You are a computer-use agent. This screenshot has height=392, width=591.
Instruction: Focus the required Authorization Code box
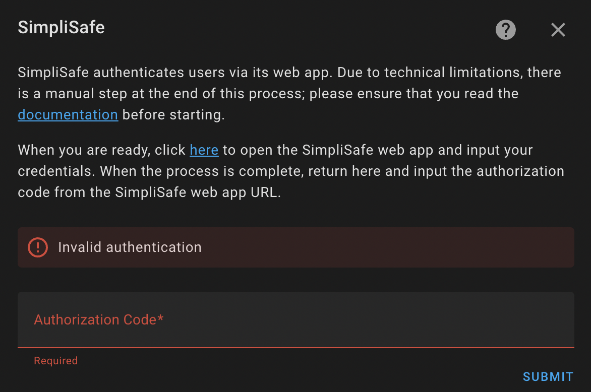(x=295, y=319)
